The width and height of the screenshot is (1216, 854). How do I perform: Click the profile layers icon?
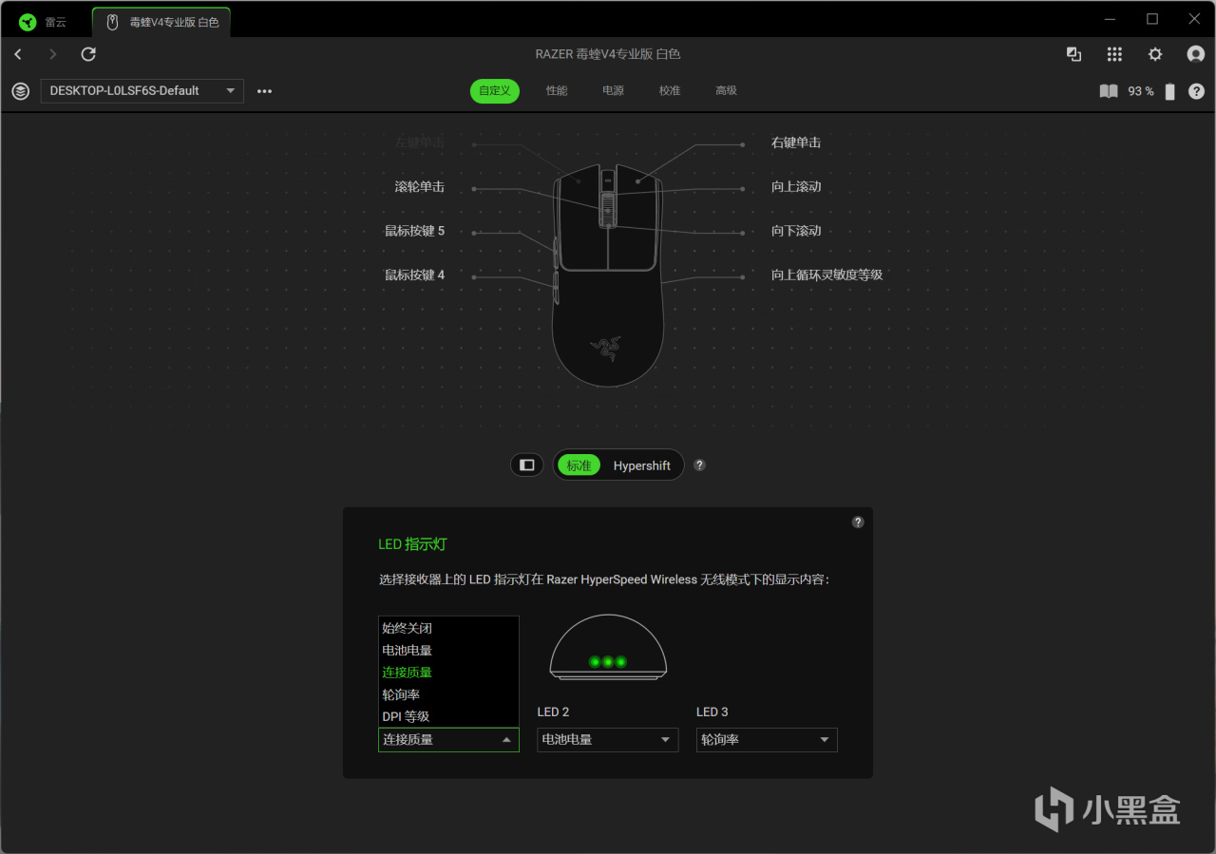tap(20, 91)
